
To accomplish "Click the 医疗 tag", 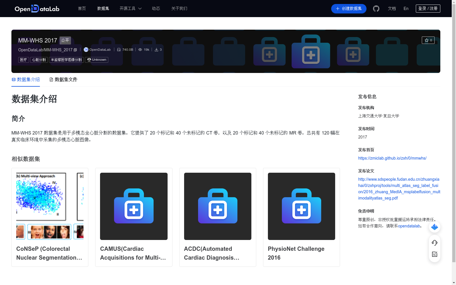I will [x=24, y=60].
